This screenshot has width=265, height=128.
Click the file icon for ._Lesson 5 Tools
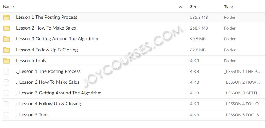[6, 115]
